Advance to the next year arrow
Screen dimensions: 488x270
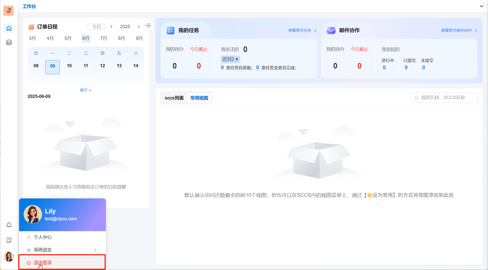(x=138, y=27)
